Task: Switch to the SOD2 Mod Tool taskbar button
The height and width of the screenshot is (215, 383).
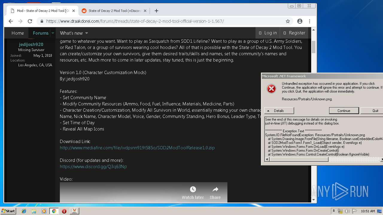Action: coord(74,211)
